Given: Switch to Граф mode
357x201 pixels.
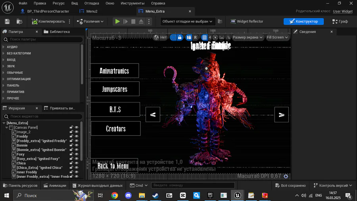Looking at the screenshot, I should [x=340, y=21].
